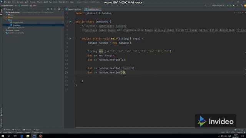Open Microsoft Edge from taskbar
The width and height of the screenshot is (246, 138).
click(22, 136)
